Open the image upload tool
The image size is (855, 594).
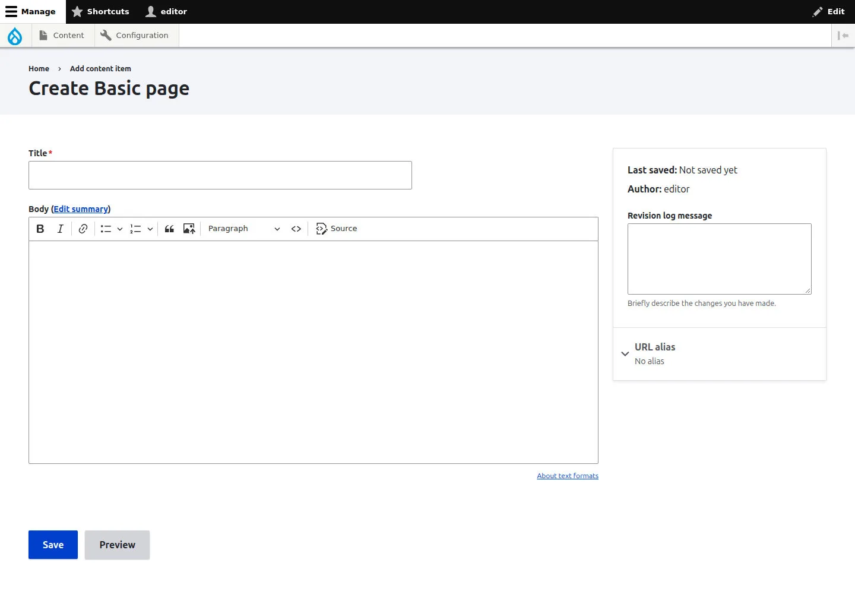(x=189, y=229)
